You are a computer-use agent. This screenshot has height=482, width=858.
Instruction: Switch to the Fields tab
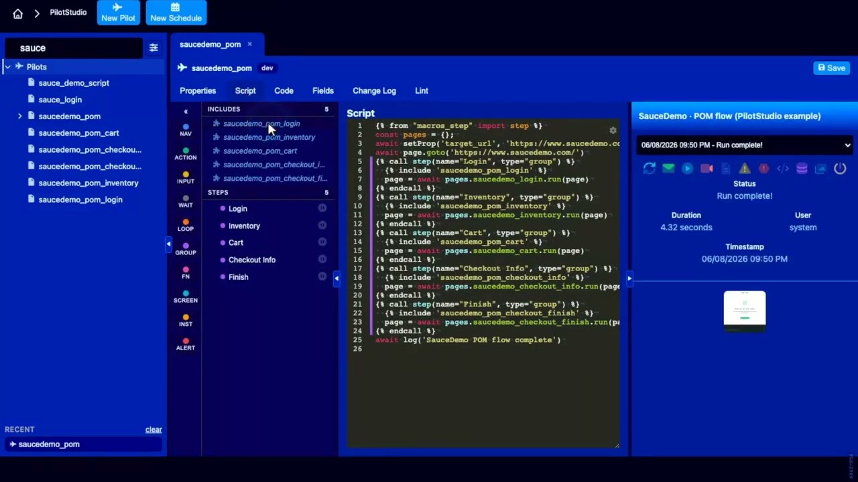coord(323,90)
